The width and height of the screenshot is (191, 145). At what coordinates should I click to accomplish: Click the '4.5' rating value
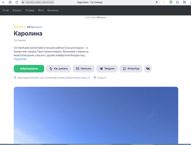click(x=29, y=27)
